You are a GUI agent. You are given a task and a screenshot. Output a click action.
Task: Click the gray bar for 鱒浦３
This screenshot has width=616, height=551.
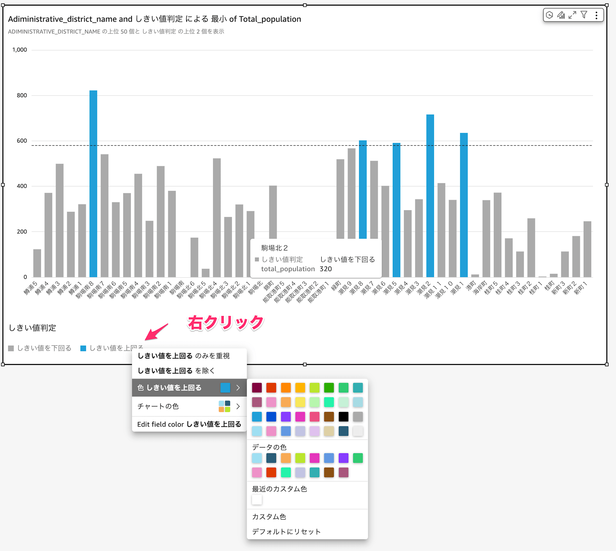59,220
